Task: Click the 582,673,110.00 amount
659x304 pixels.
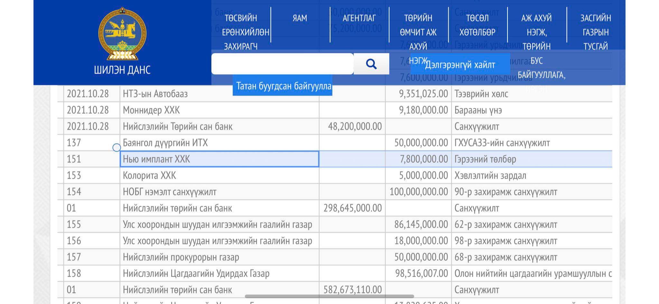Action: (x=353, y=290)
